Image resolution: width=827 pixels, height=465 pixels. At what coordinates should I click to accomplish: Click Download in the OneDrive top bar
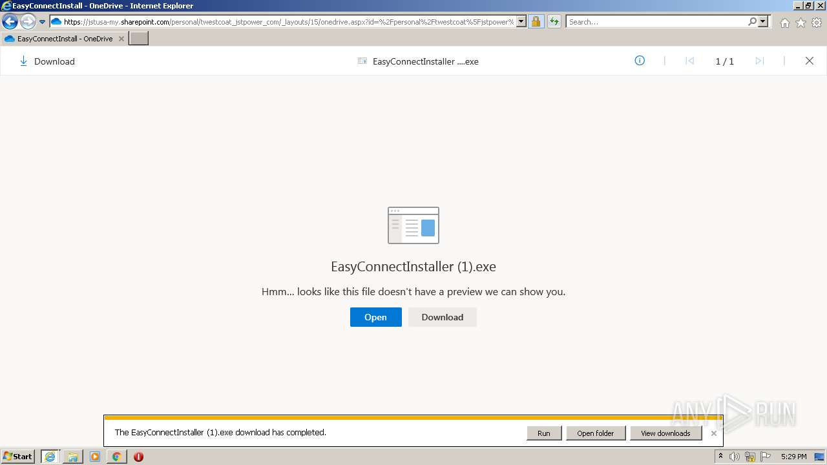point(54,61)
